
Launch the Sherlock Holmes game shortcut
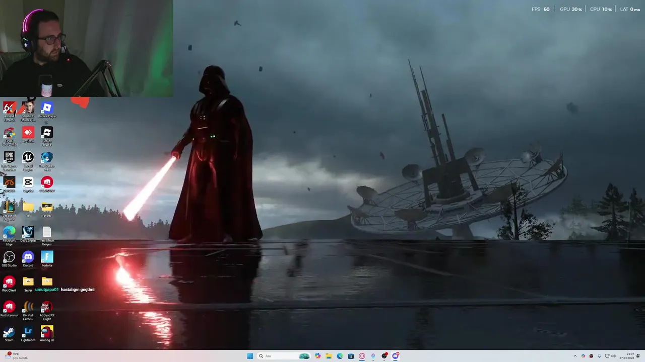click(x=28, y=111)
